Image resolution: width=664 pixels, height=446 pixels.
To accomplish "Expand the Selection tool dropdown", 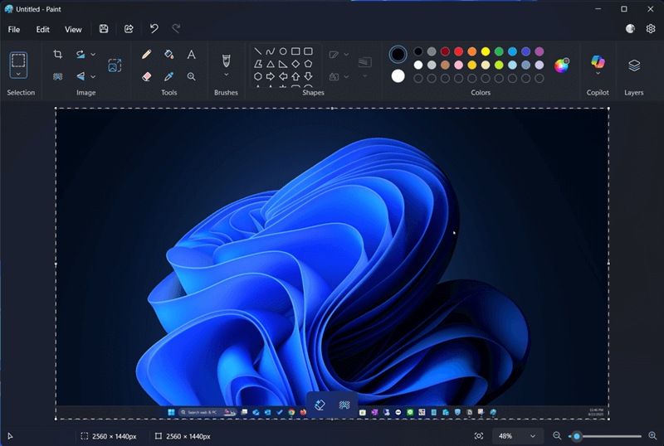I will [x=18, y=74].
